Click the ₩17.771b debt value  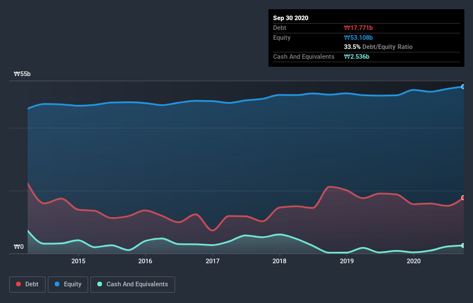[358, 28]
